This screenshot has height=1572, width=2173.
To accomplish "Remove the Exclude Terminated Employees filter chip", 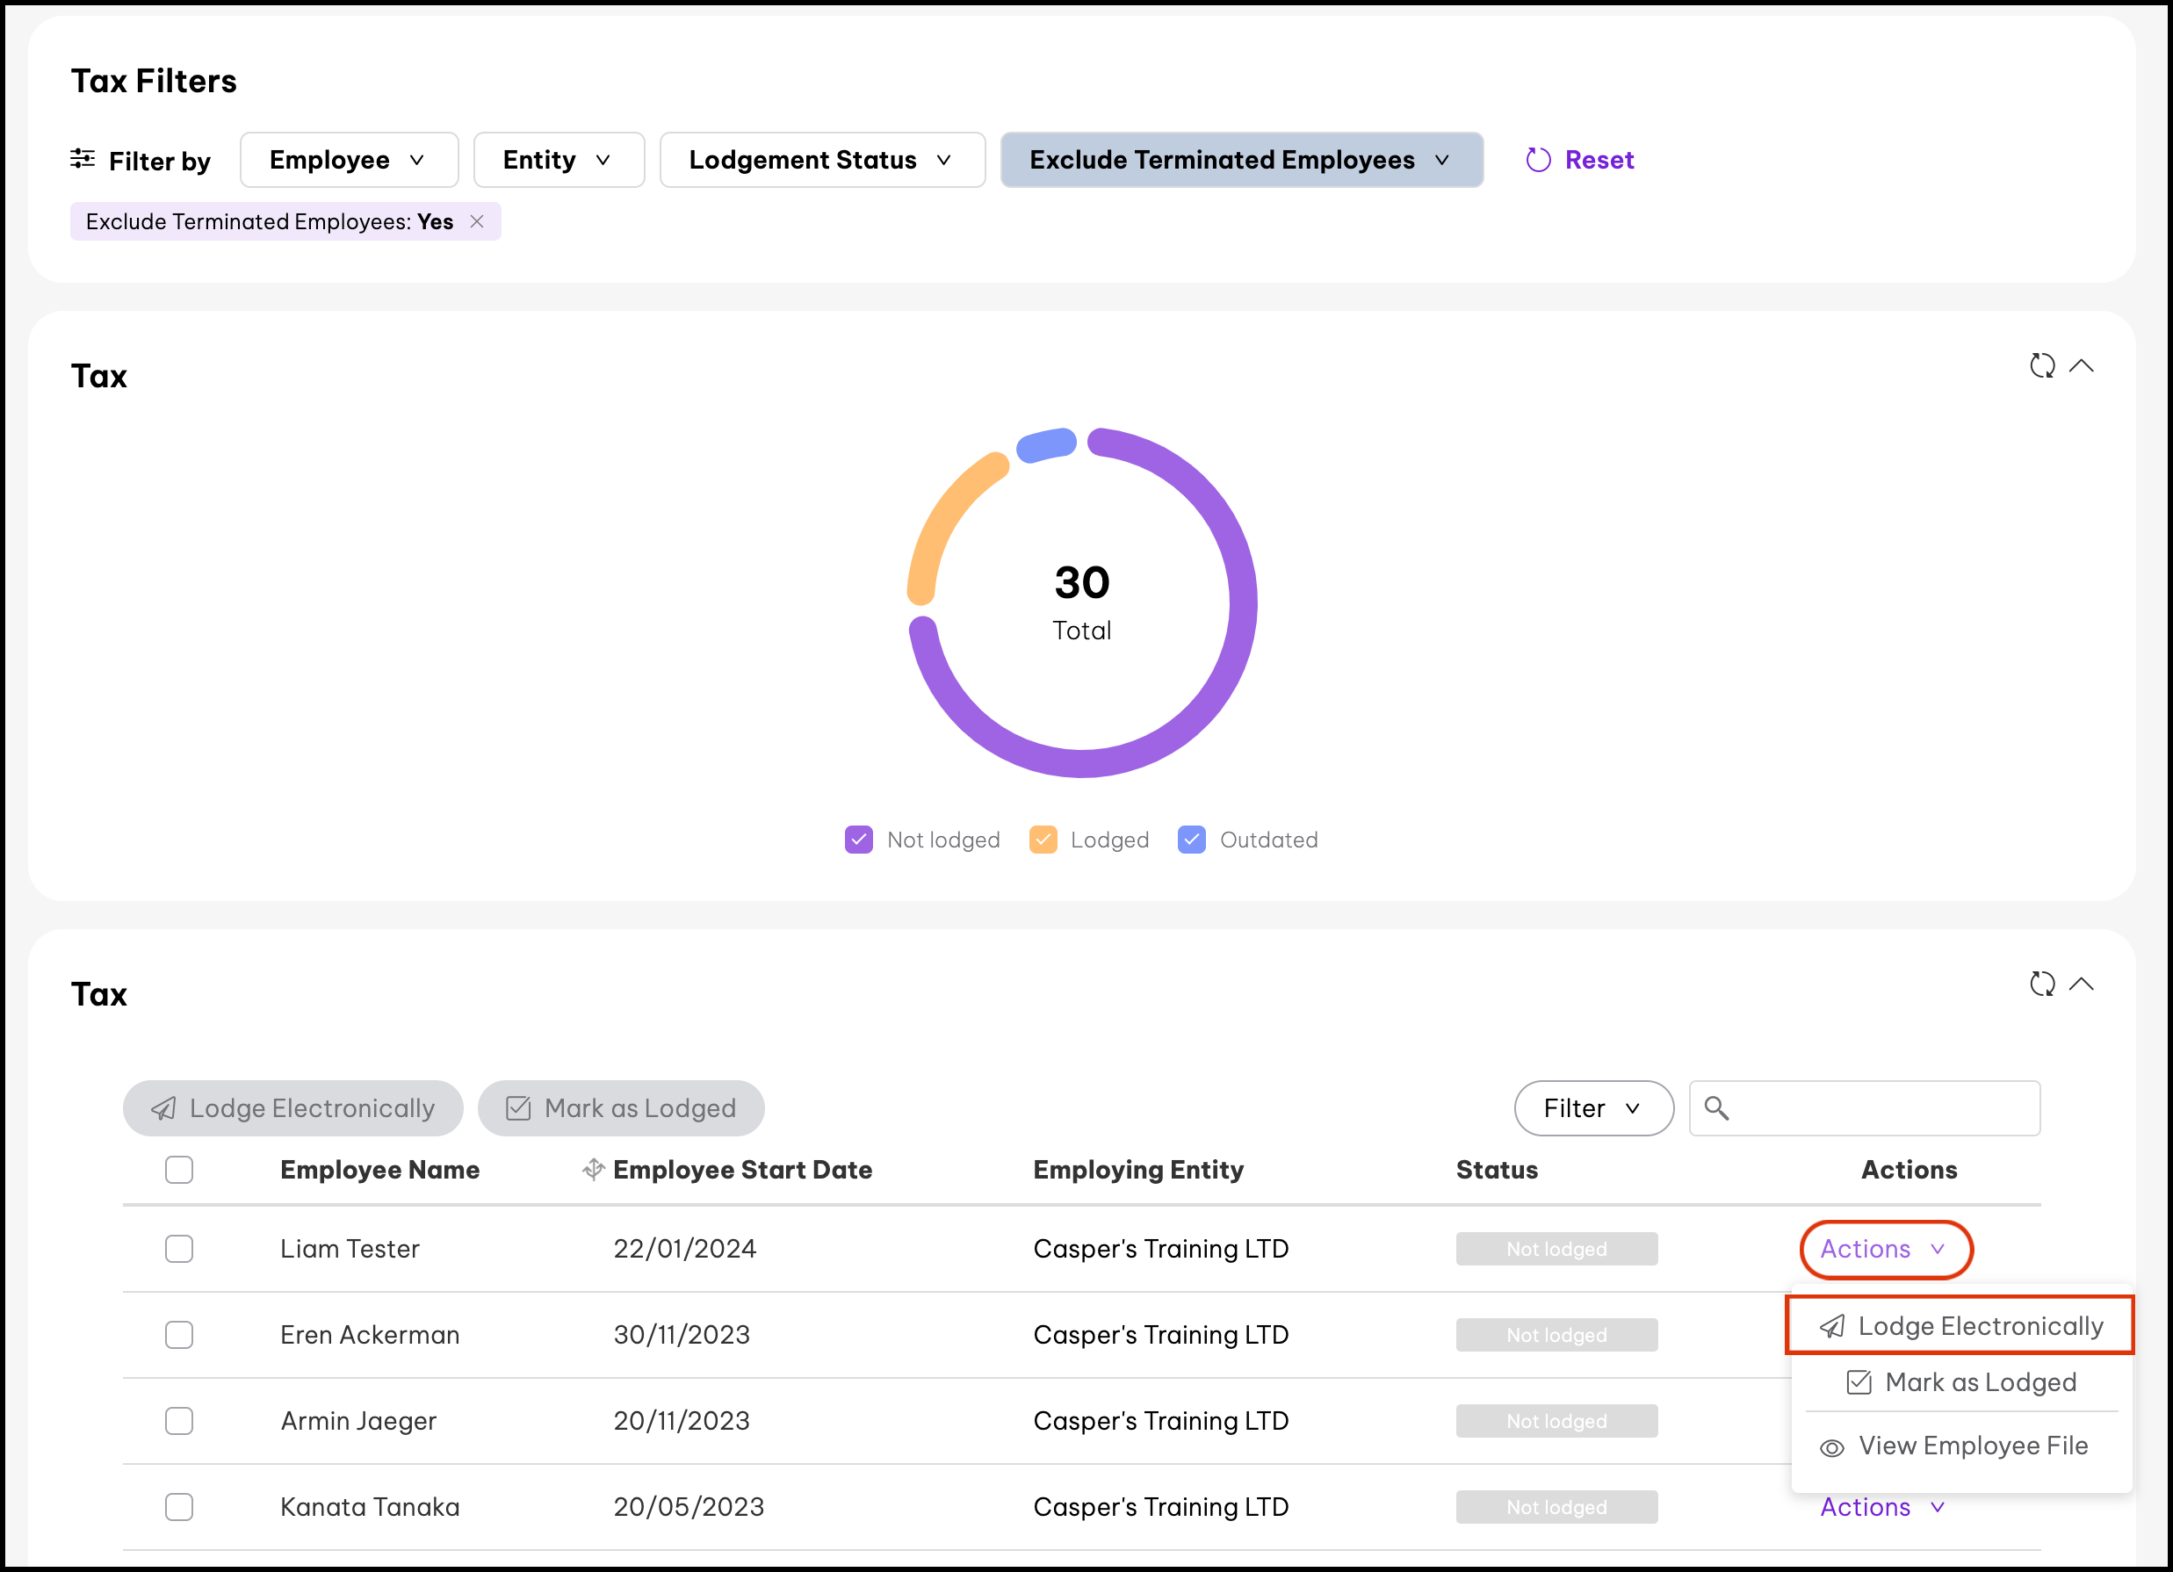I will [476, 221].
